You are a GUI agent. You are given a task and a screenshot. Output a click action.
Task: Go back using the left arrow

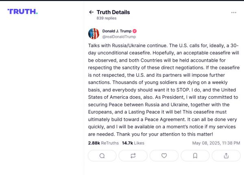91,12
